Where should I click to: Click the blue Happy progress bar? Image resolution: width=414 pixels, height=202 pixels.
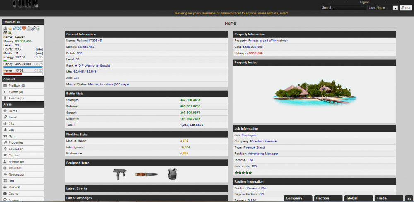[23, 67]
